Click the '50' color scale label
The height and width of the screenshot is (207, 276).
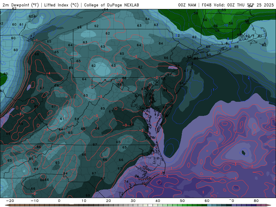pyautogui.click(x=183, y=201)
